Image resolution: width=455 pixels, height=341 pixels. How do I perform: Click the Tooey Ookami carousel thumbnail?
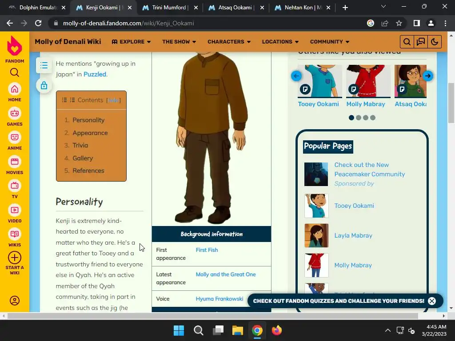click(x=320, y=81)
